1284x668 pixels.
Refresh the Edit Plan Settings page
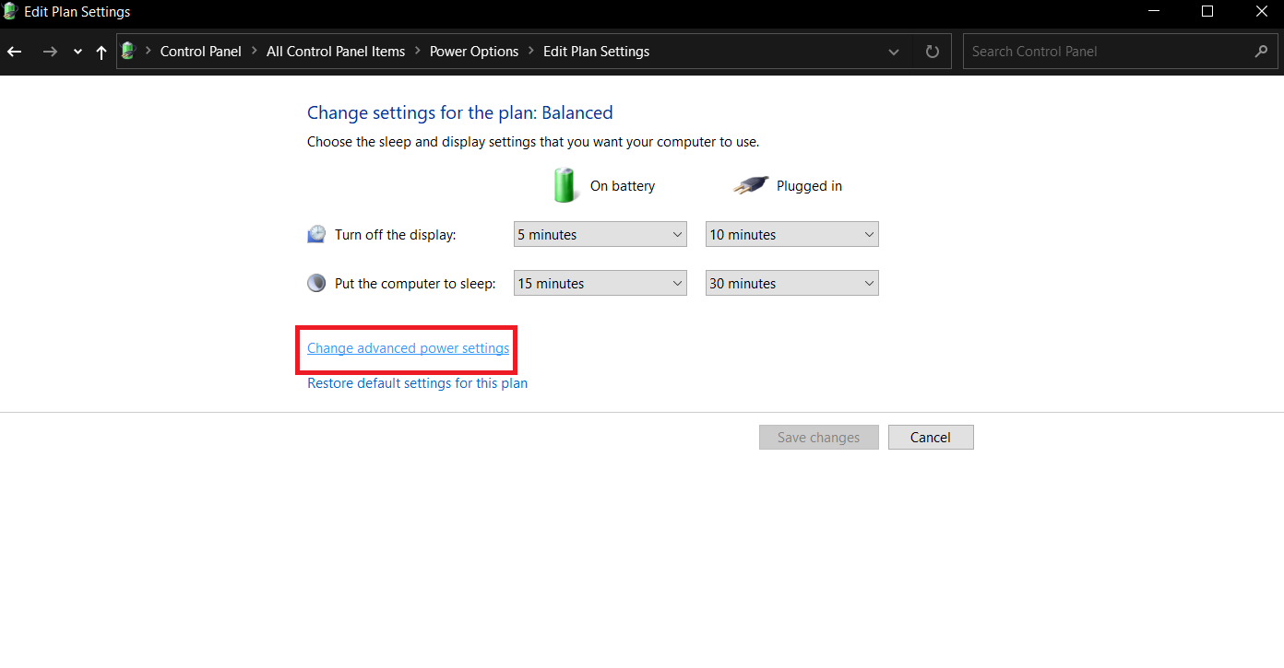[933, 52]
